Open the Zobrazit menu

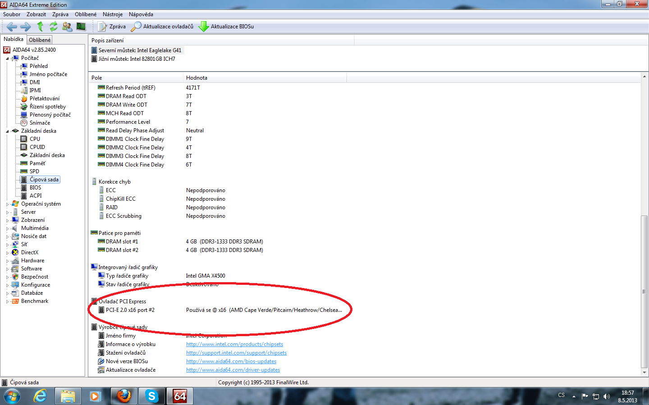[36, 14]
